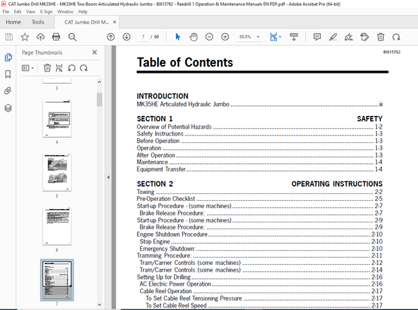This screenshot has width=418, height=310.
Task: Click the Table of Contents heading
Action: coord(185,63)
